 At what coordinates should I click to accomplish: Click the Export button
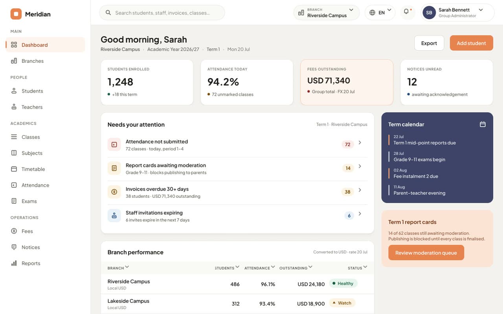tap(429, 43)
